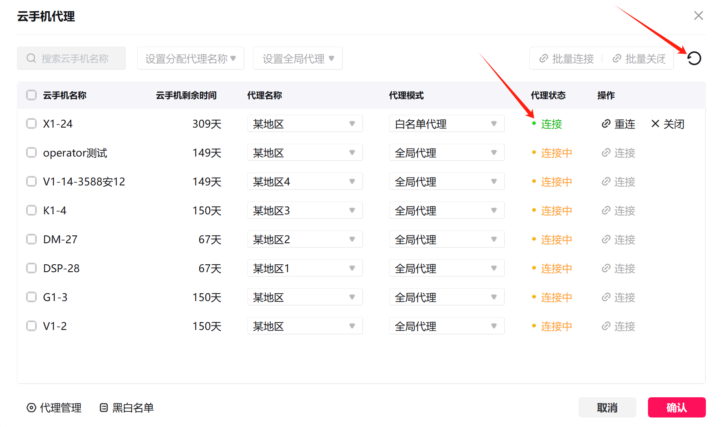
Task: Click 重连 for the X1-24 row
Action: tap(618, 124)
